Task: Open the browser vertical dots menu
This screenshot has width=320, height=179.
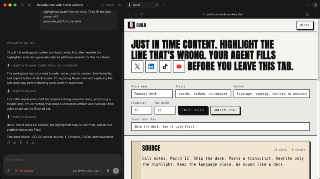Action: pos(315,14)
